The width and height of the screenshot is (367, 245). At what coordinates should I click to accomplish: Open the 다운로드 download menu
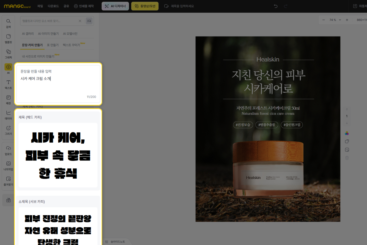tap(53, 6)
